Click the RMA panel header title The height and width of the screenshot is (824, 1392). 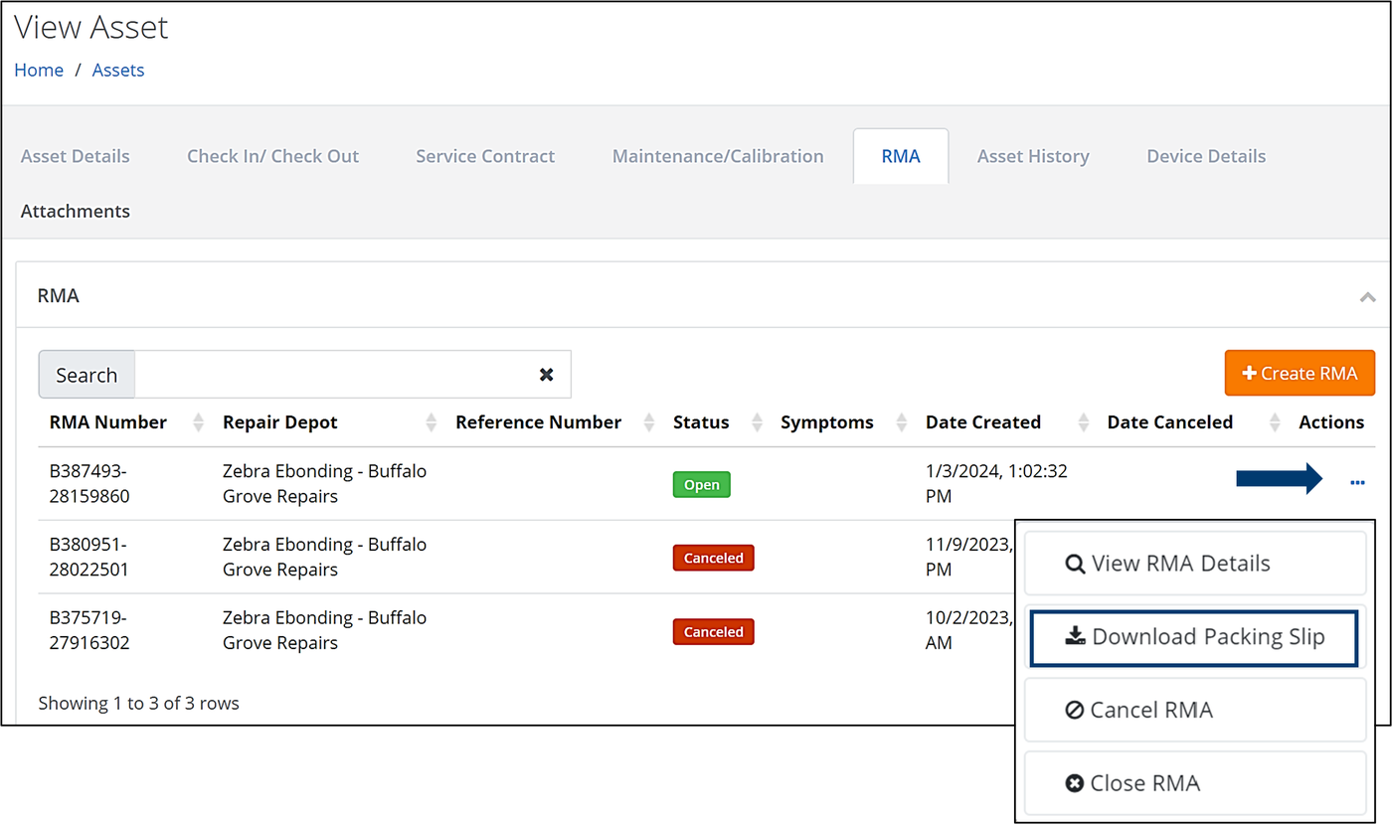pyautogui.click(x=58, y=296)
